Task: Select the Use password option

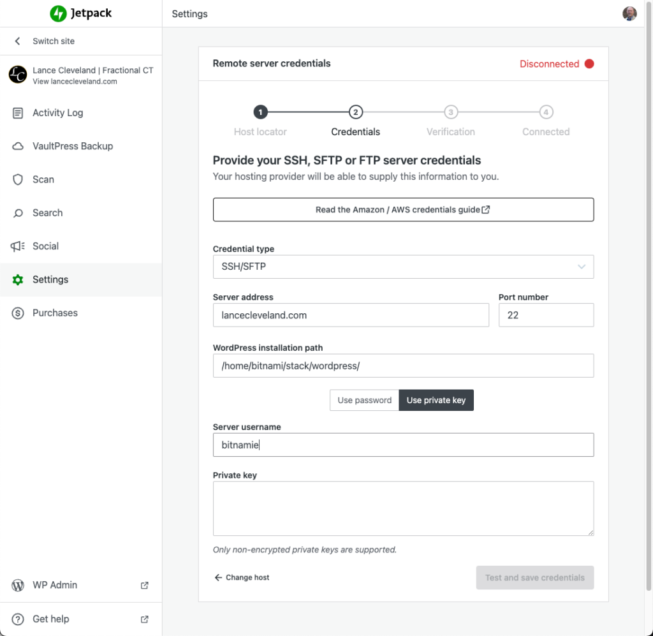Action: [x=364, y=400]
